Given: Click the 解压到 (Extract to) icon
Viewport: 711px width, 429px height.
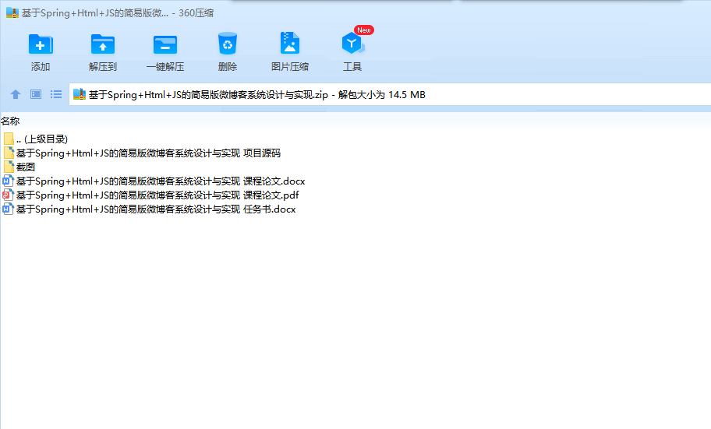Looking at the screenshot, I should [x=103, y=44].
